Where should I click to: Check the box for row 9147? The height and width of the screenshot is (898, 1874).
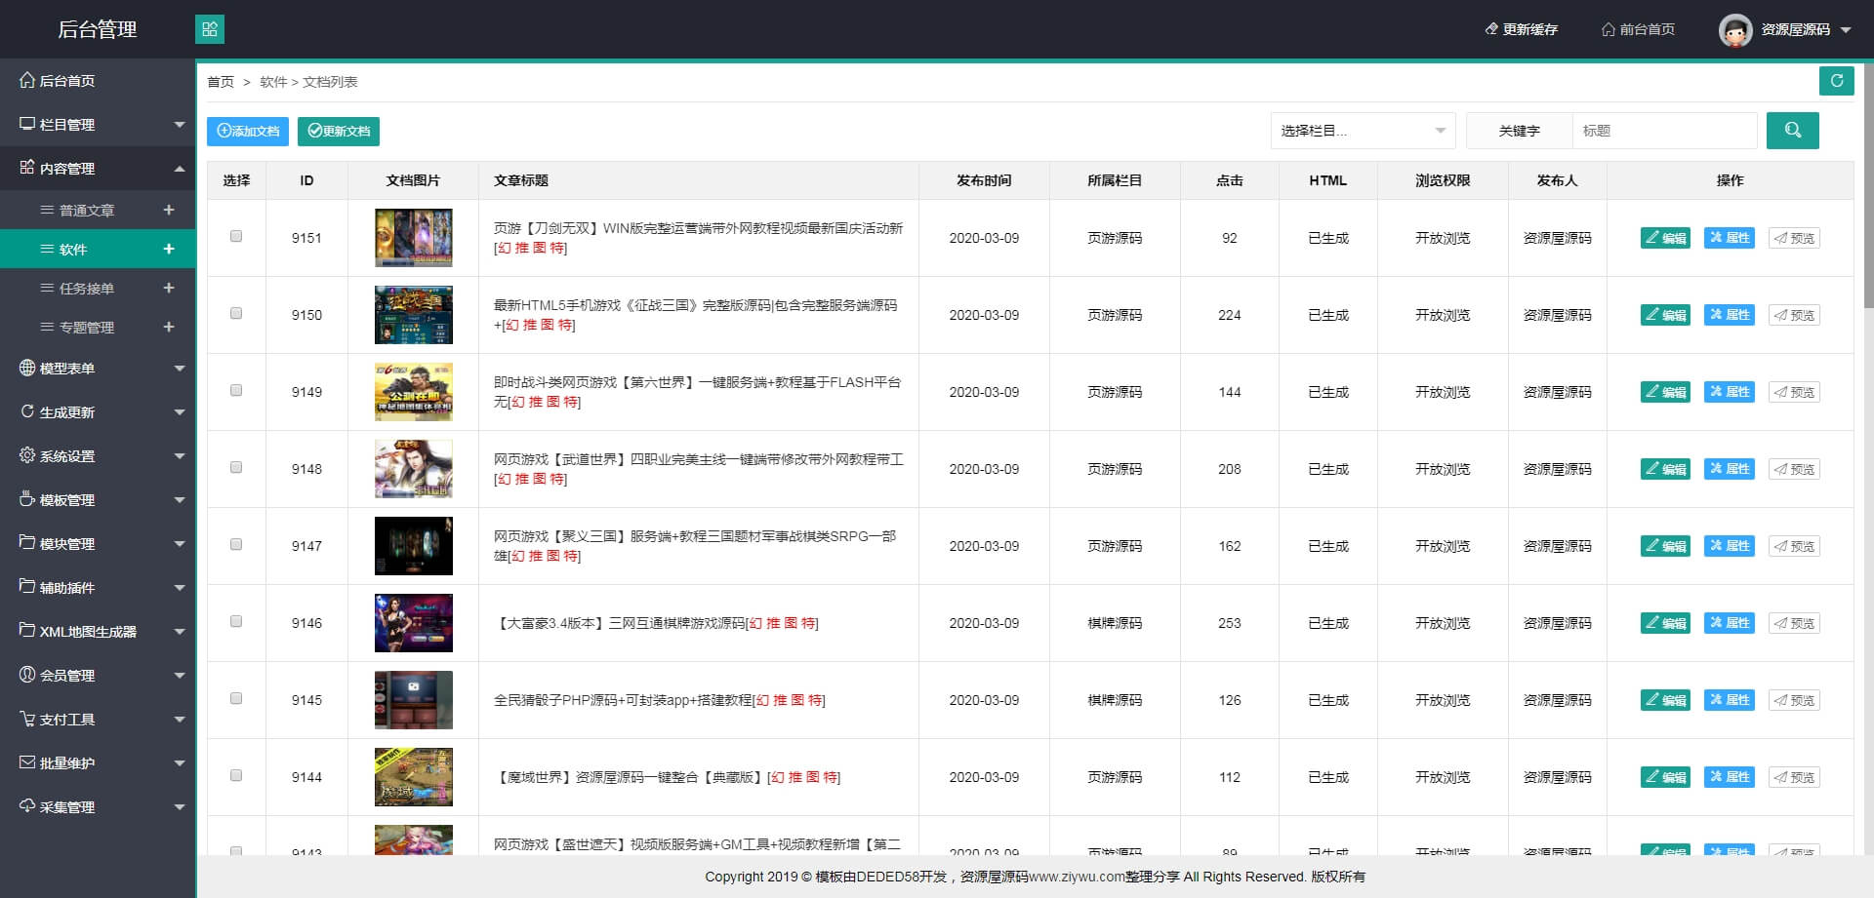236,544
